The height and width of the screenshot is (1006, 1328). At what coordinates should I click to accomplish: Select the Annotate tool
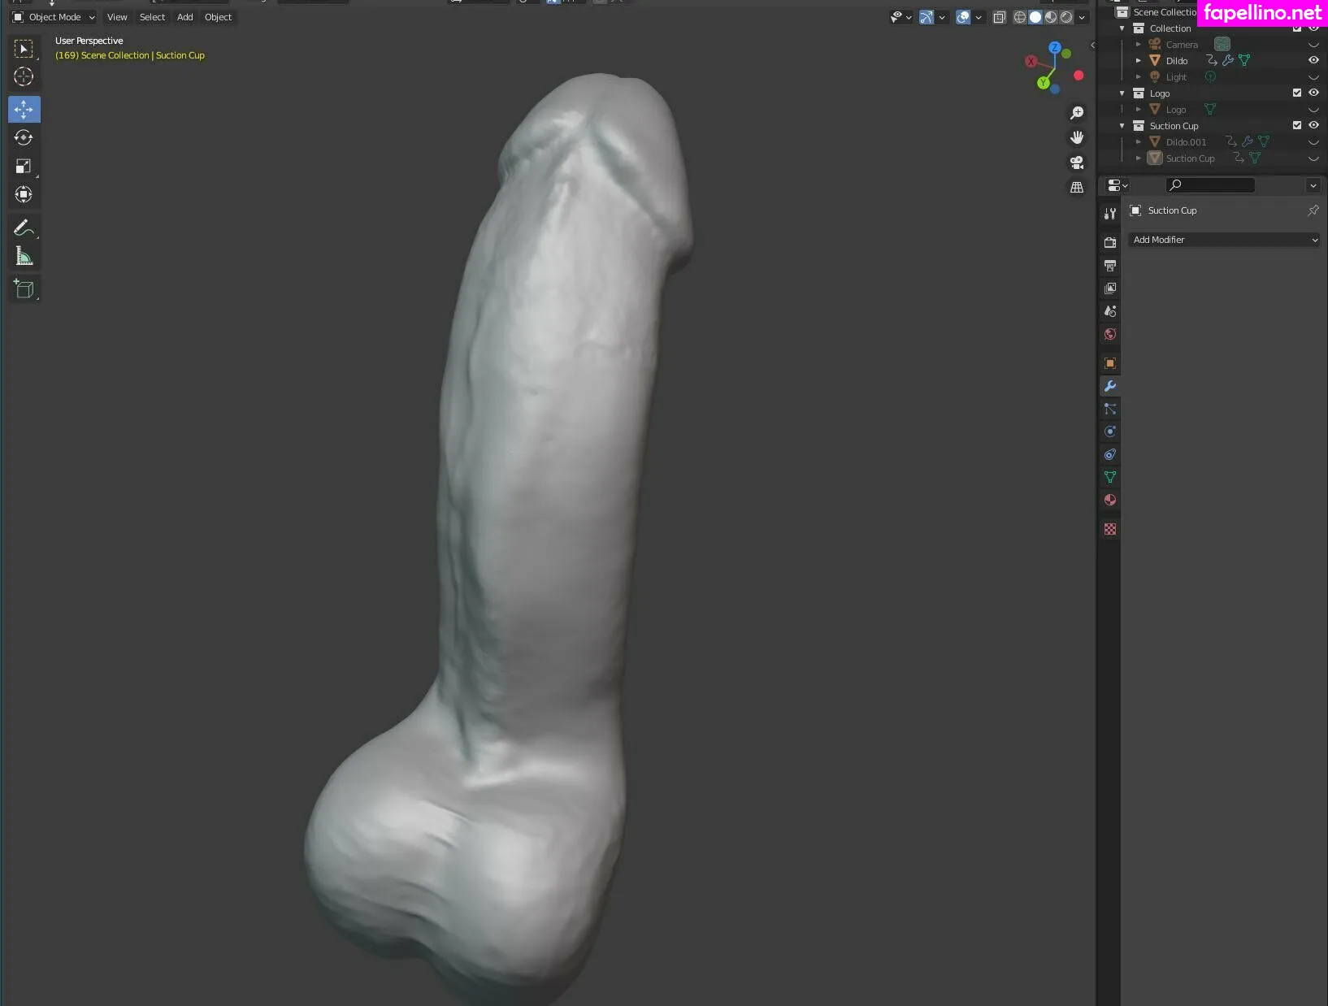click(24, 227)
